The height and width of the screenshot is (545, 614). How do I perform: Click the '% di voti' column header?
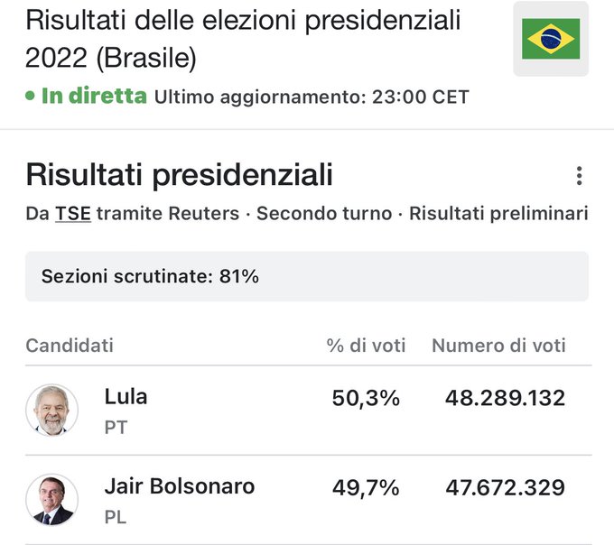pyautogui.click(x=366, y=345)
